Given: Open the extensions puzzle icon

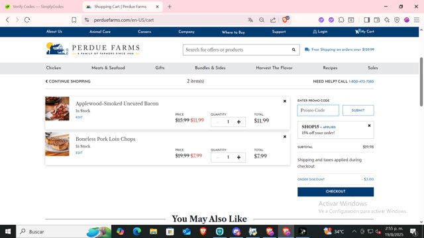Looking at the screenshot, I should (341, 20).
